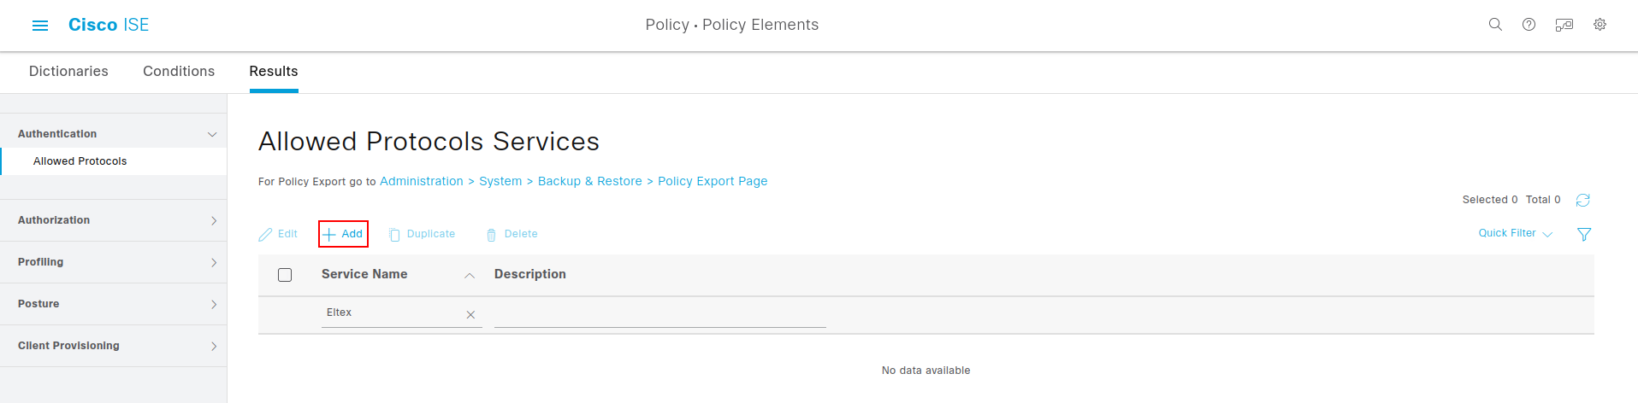Open the hamburger navigation menu
The height and width of the screenshot is (403, 1638).
point(39,26)
